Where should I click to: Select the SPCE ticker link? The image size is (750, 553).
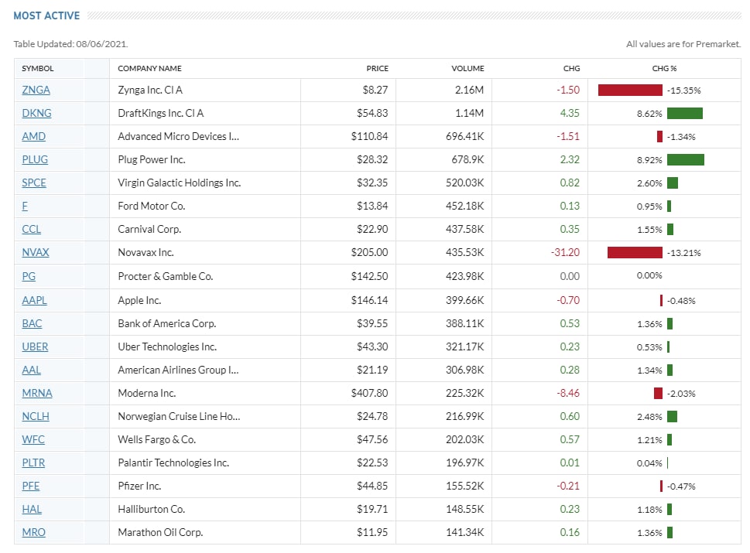[34, 183]
